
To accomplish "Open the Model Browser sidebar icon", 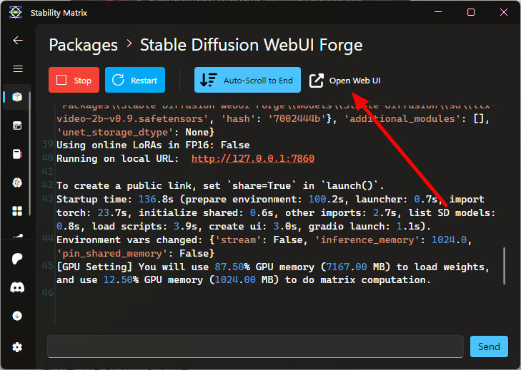I will (x=17, y=183).
